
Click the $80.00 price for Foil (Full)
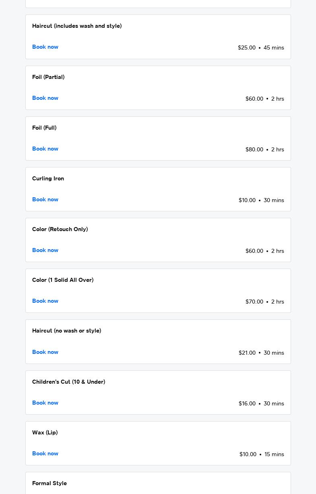point(254,149)
